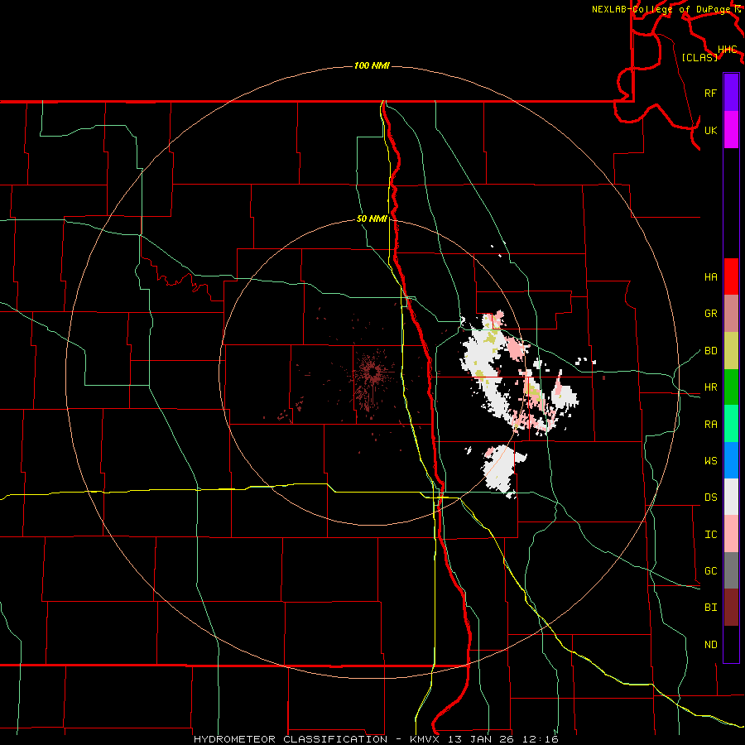Click the 'NEXLAB-College of DuPage' credit text

pos(661,9)
